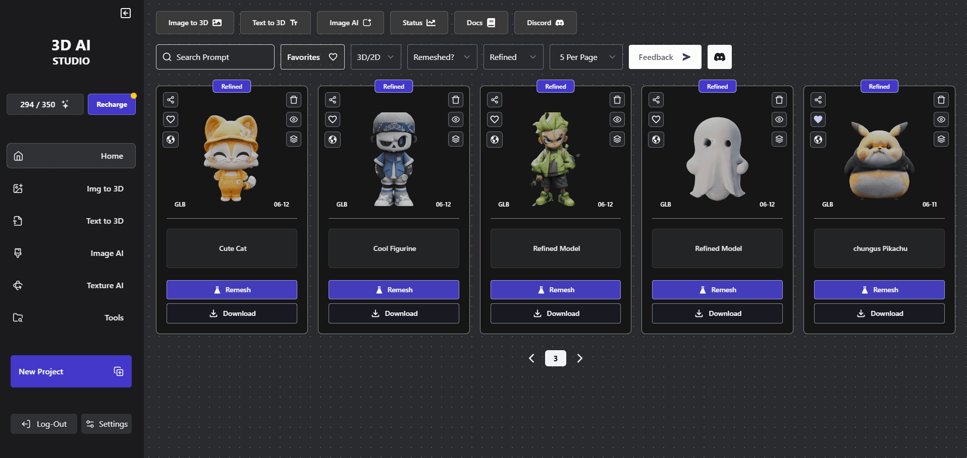Image resolution: width=967 pixels, height=458 pixels.
Task: Click the Recharge button
Action: tap(112, 104)
